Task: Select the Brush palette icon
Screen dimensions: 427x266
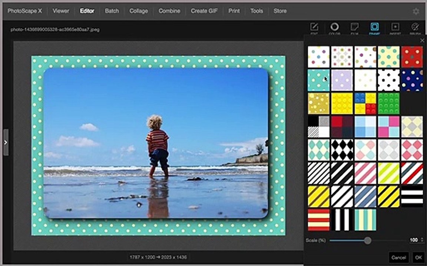Action: pos(415,27)
